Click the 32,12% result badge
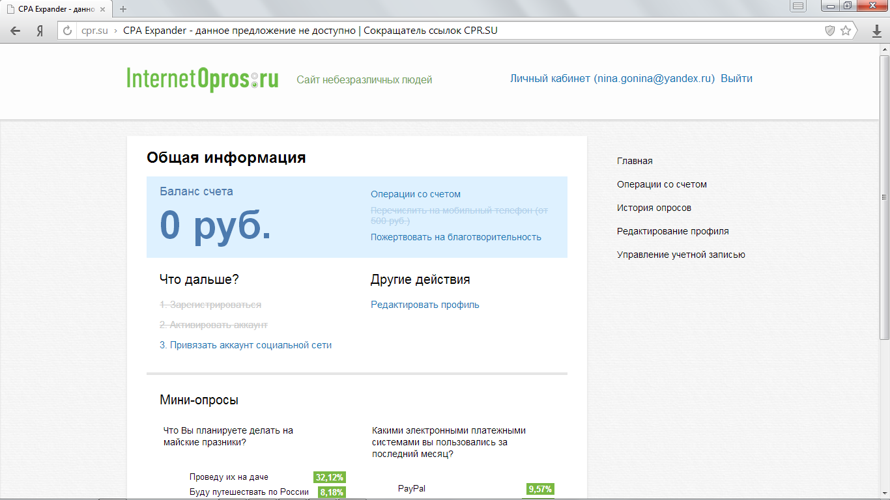 coord(330,477)
